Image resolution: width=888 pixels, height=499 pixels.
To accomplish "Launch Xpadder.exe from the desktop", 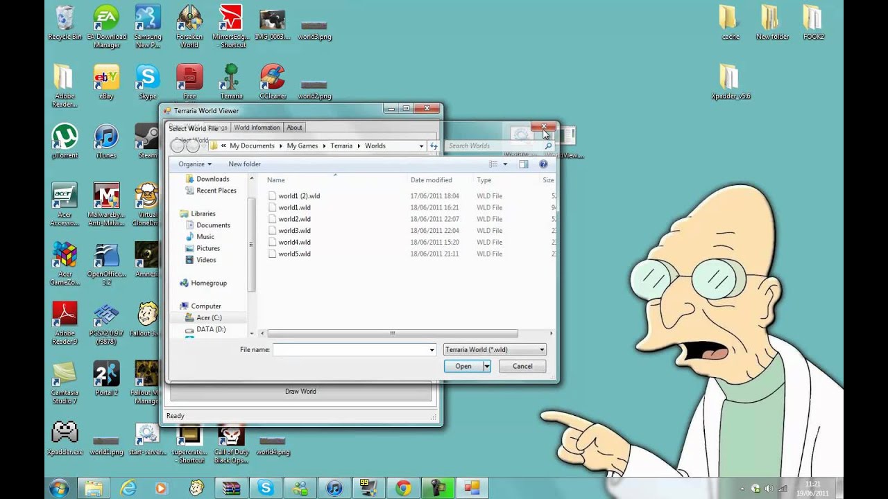I will 65,438.
